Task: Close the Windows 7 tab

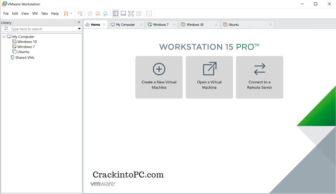Action: tap(174, 25)
